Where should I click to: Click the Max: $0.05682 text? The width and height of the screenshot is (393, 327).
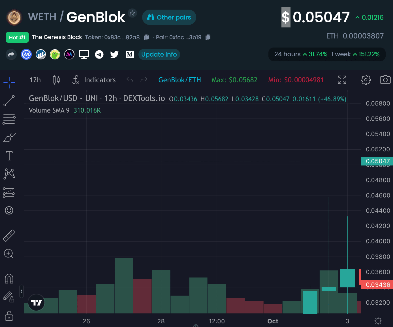[x=234, y=80]
